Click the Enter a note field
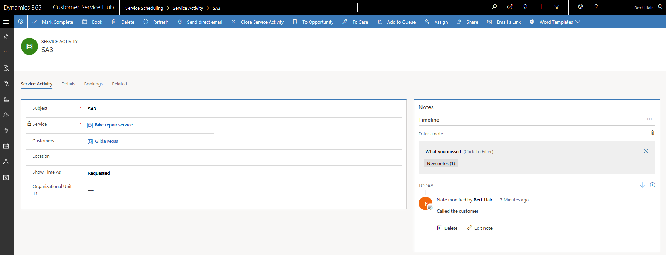Viewport: 666px width, 255px height. tap(533, 134)
